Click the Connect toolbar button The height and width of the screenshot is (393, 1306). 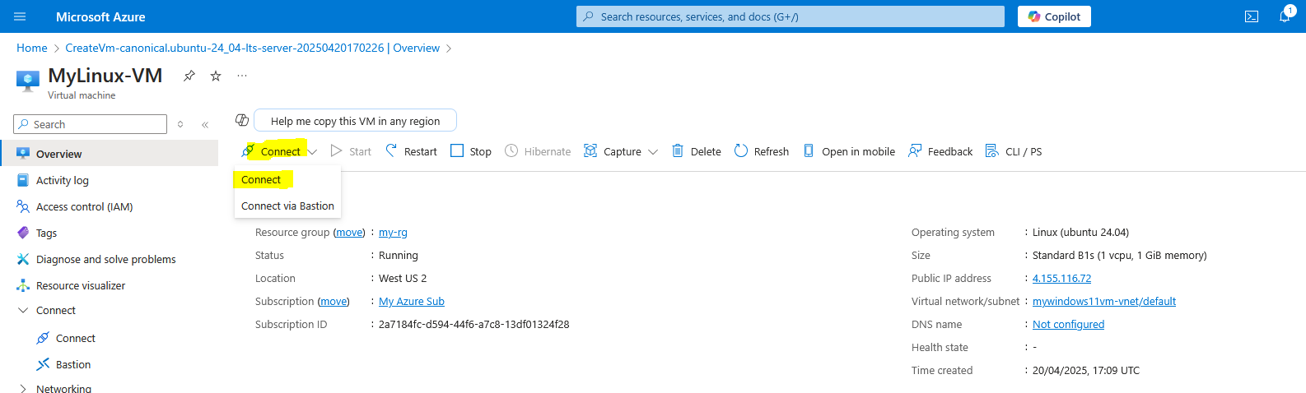coord(272,151)
